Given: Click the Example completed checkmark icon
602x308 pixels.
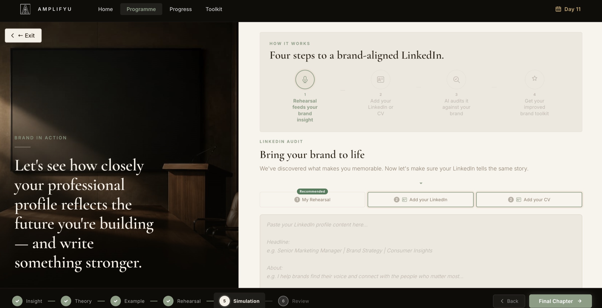Looking at the screenshot, I should coord(116,301).
